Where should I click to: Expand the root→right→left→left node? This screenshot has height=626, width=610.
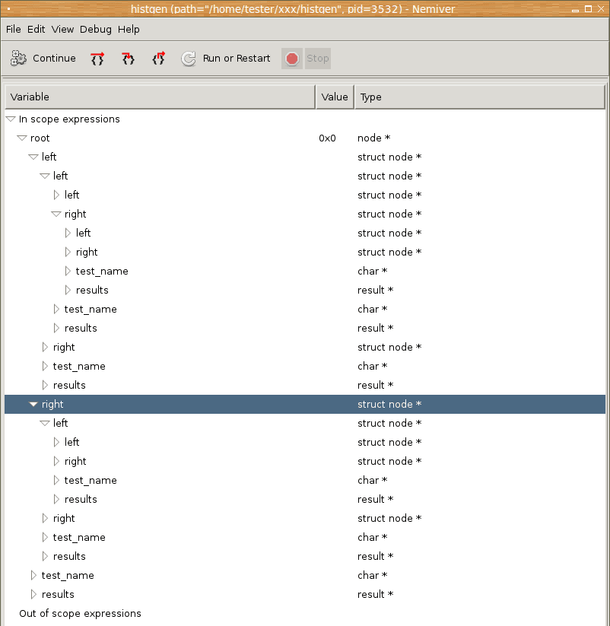[56, 443]
